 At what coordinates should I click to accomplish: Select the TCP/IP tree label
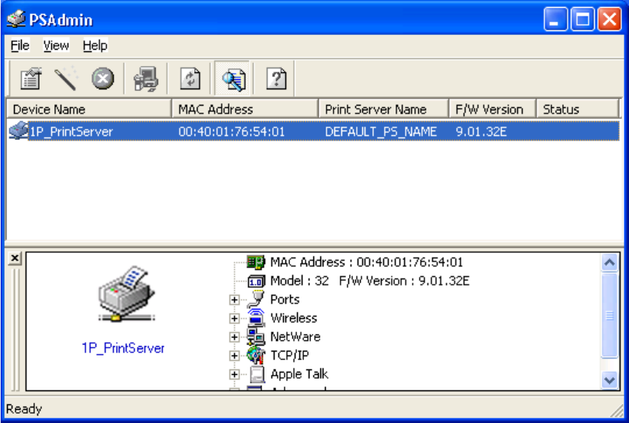pos(289,355)
